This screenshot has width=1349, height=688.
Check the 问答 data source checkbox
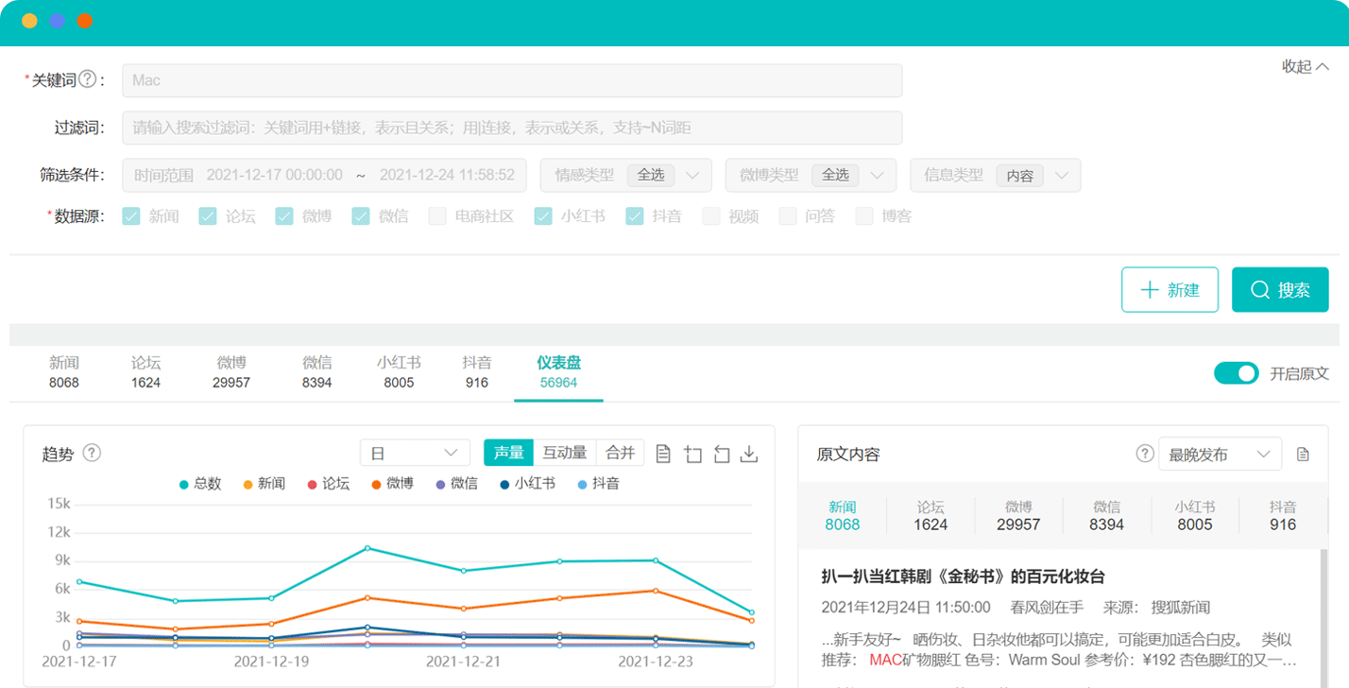click(788, 216)
